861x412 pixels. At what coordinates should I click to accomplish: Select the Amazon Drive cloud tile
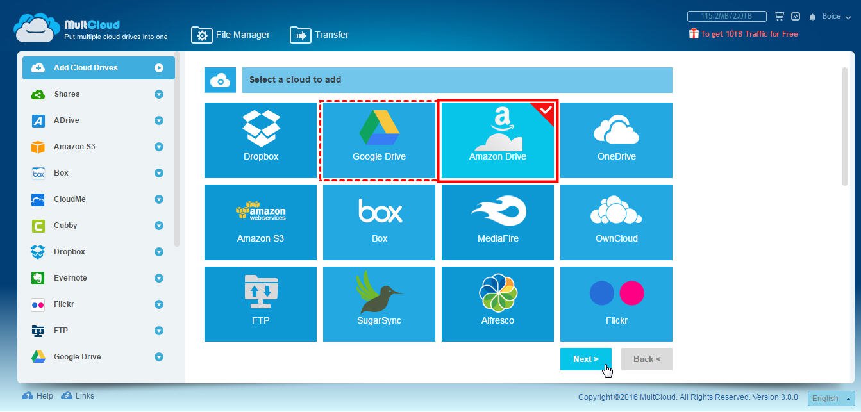497,140
